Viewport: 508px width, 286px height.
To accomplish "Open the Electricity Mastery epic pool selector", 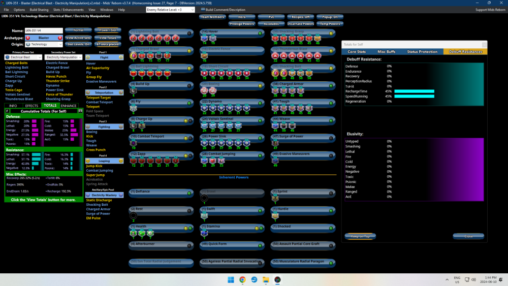I will (x=104, y=195).
